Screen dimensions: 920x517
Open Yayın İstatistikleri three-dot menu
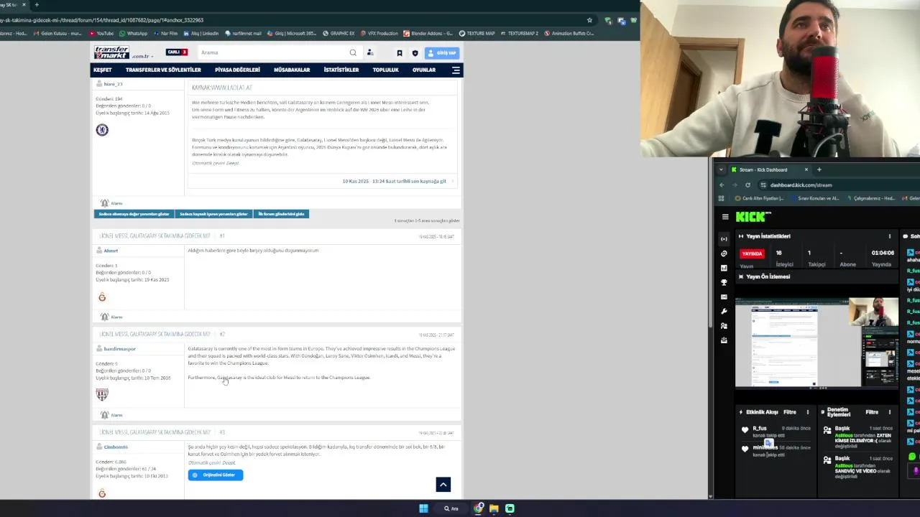[x=889, y=236]
